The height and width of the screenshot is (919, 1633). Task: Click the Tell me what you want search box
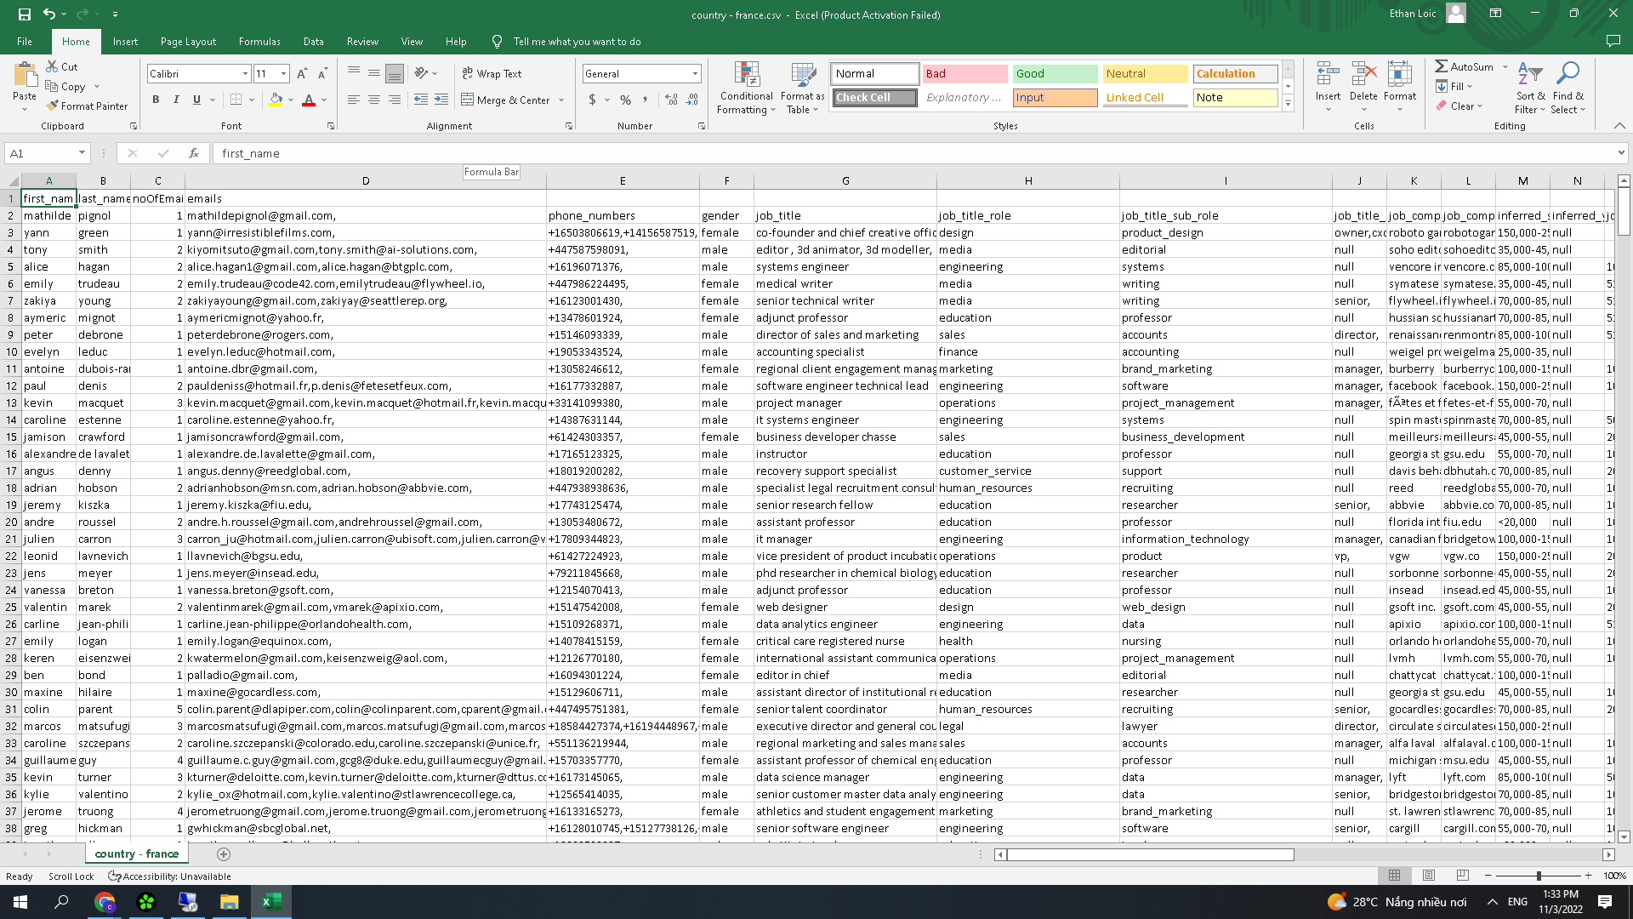pyautogui.click(x=577, y=41)
